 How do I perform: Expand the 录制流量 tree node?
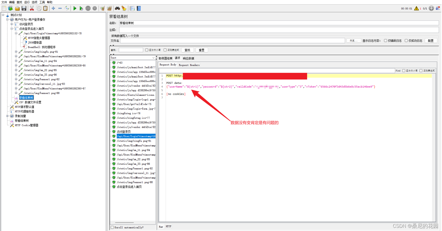pos(7,116)
